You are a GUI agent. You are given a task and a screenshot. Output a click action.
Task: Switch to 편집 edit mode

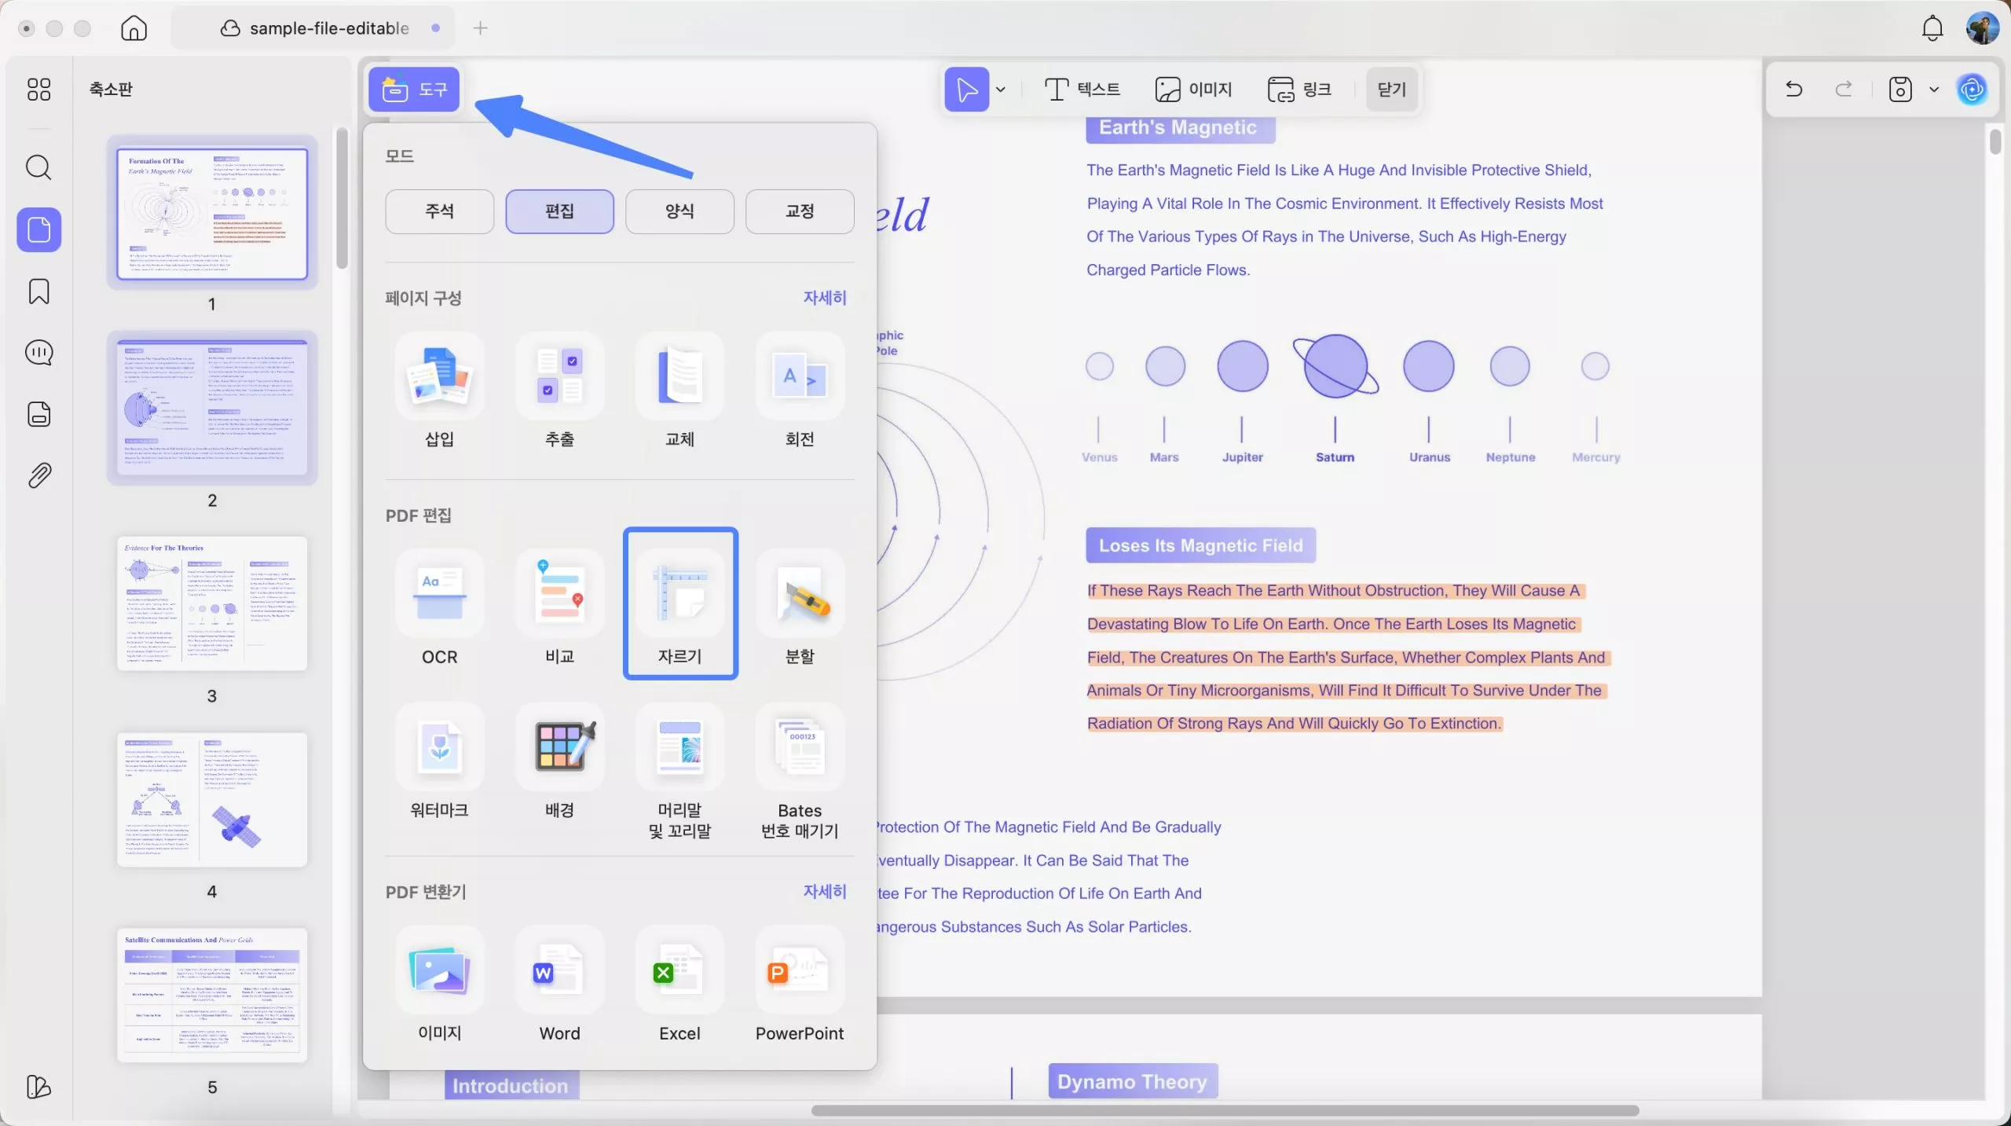[x=559, y=211]
